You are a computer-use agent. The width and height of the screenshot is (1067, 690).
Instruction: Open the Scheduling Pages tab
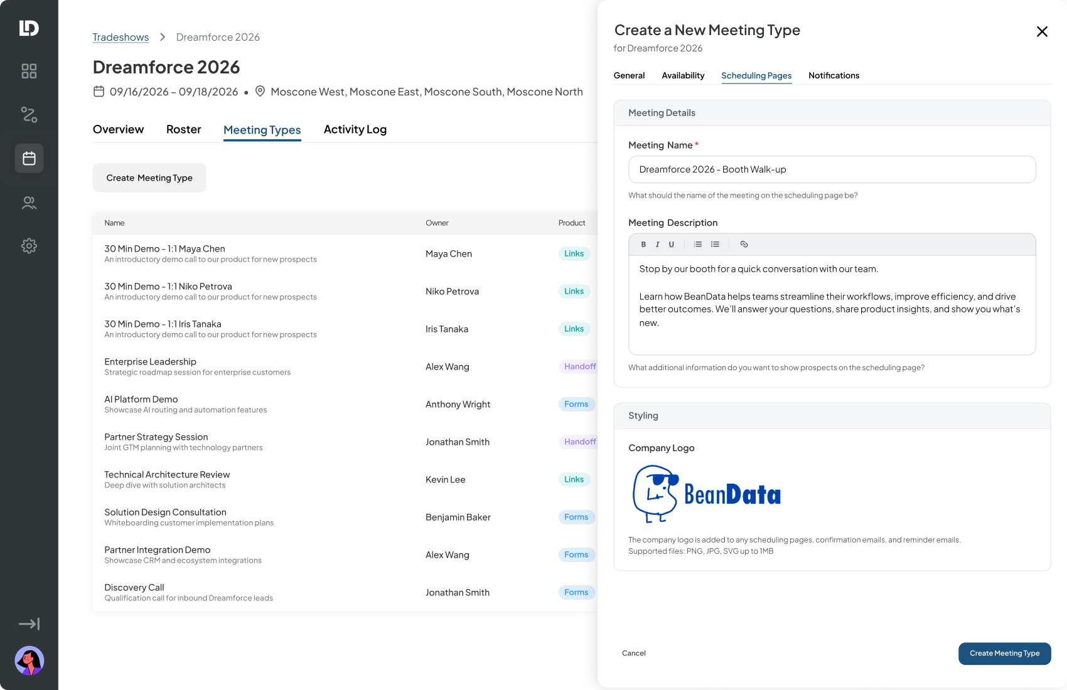[x=756, y=75]
